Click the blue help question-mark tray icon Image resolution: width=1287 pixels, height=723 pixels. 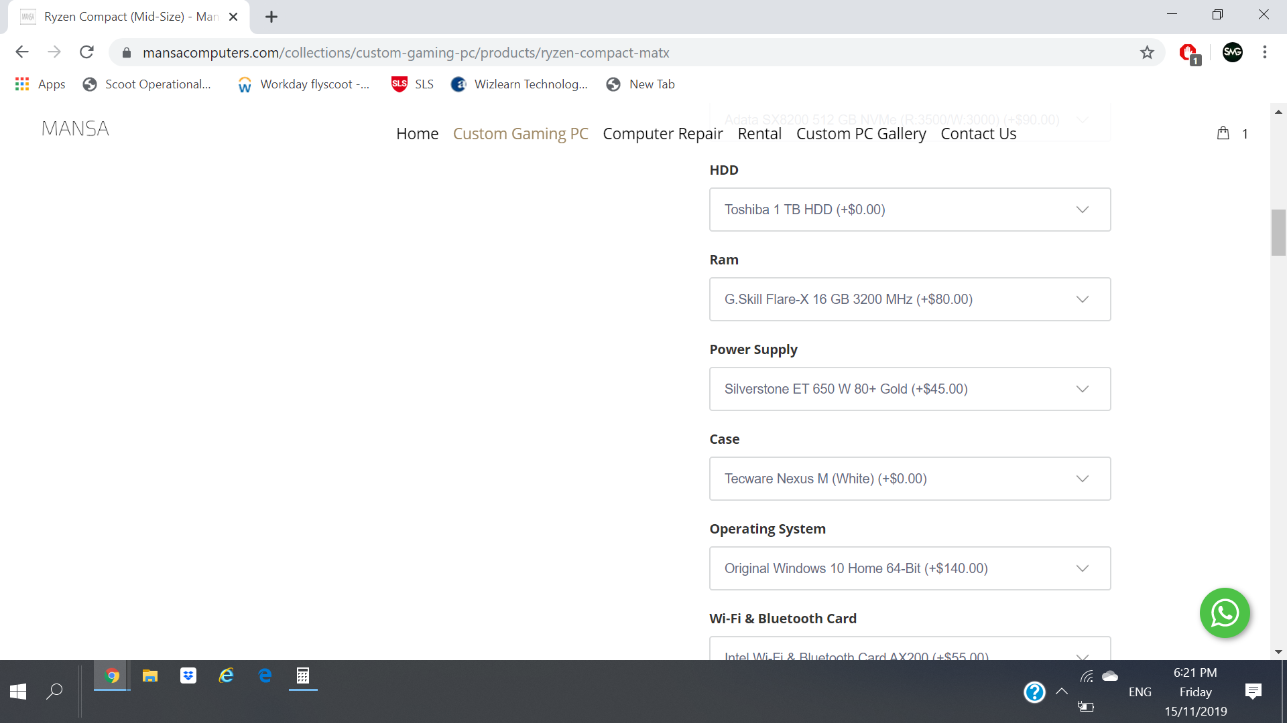(1034, 692)
